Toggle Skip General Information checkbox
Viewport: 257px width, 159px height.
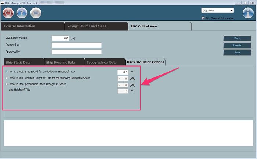click(203, 18)
